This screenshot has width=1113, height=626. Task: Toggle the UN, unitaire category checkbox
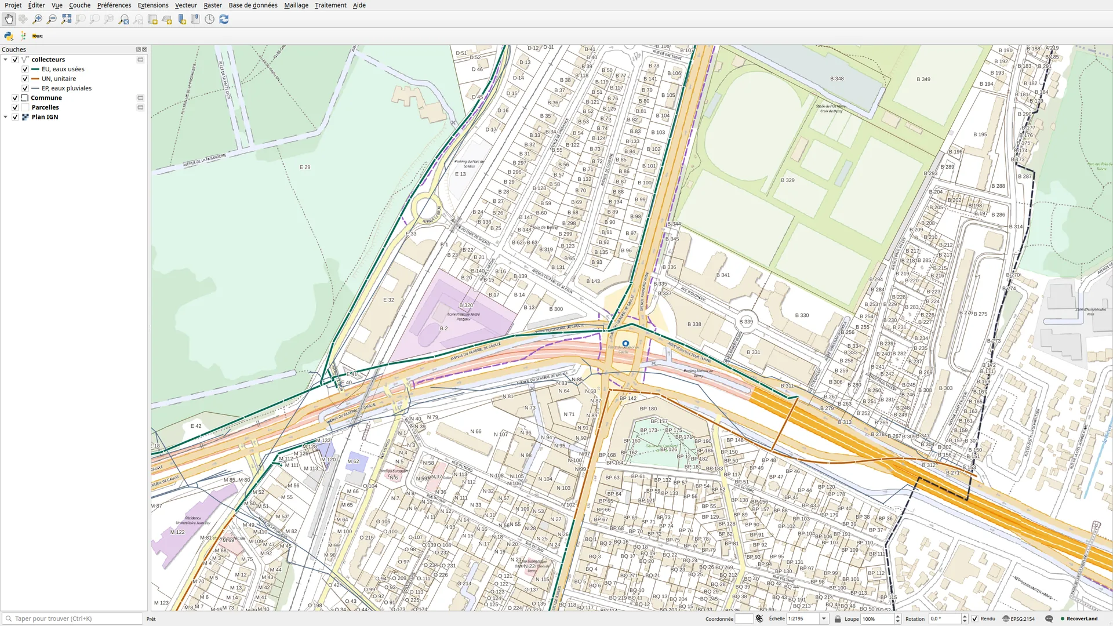click(26, 78)
